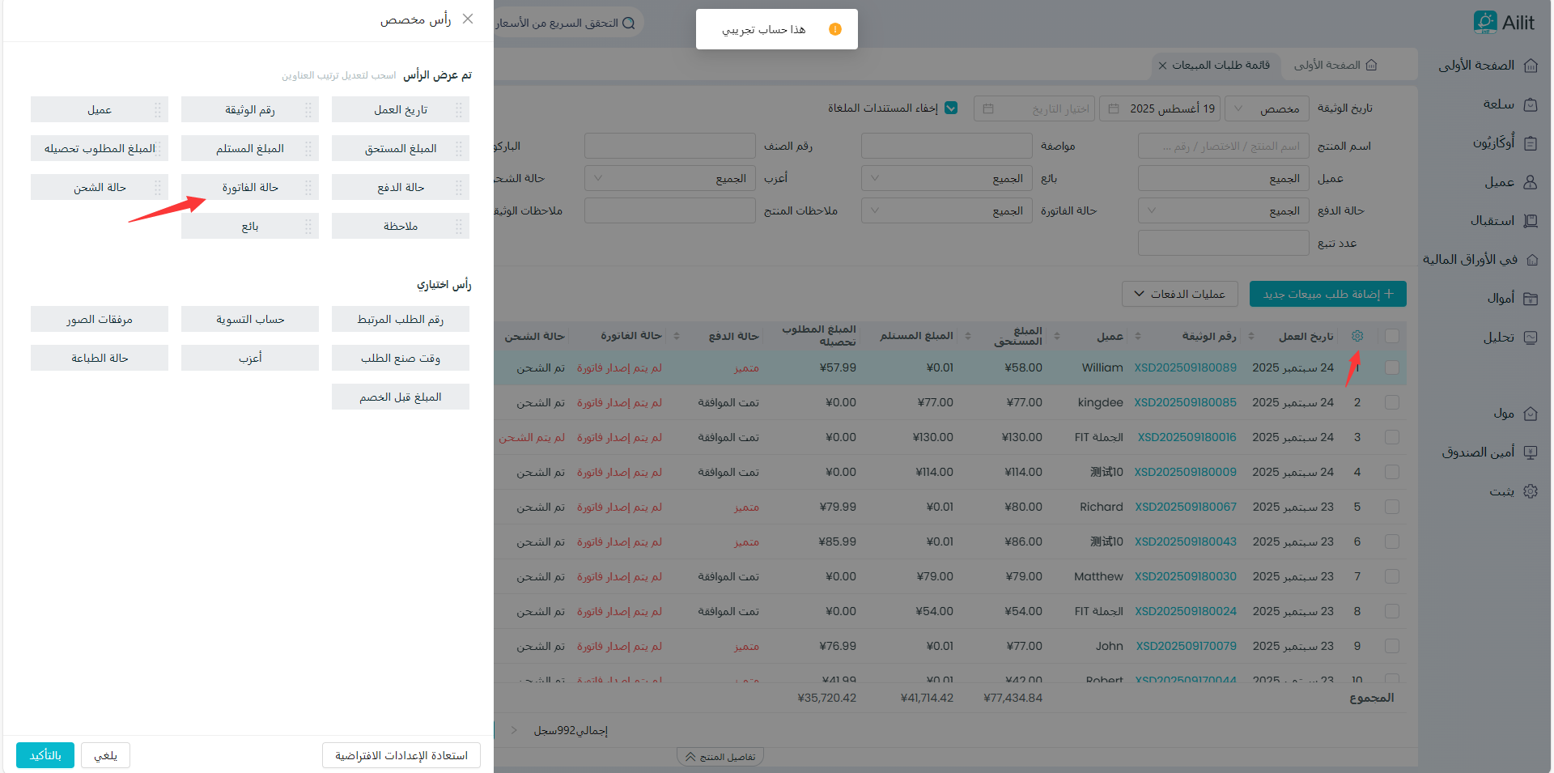This screenshot has width=1554, height=773.
Task: Select the checkbox for William's order row
Action: 1391,367
